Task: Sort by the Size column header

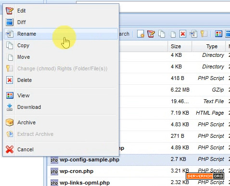Action: pyautogui.click(x=179, y=46)
